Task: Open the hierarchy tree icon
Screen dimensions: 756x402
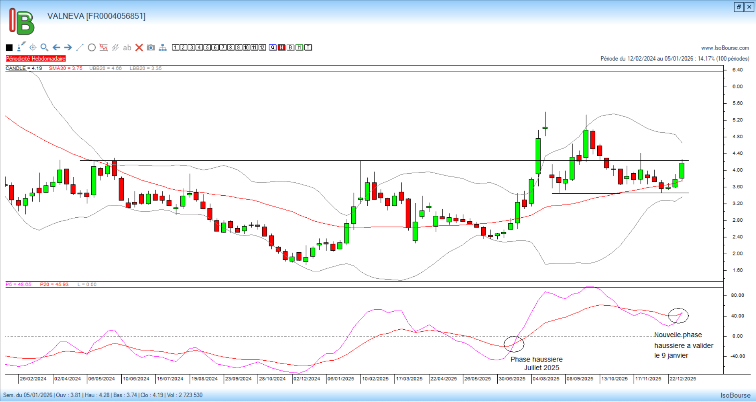Action: 163,48
